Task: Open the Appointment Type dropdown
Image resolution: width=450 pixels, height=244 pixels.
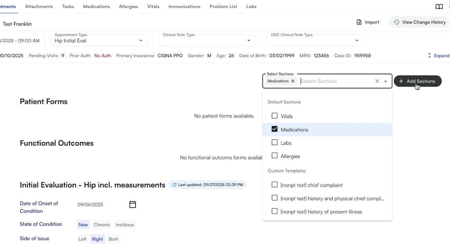Action: point(140,40)
